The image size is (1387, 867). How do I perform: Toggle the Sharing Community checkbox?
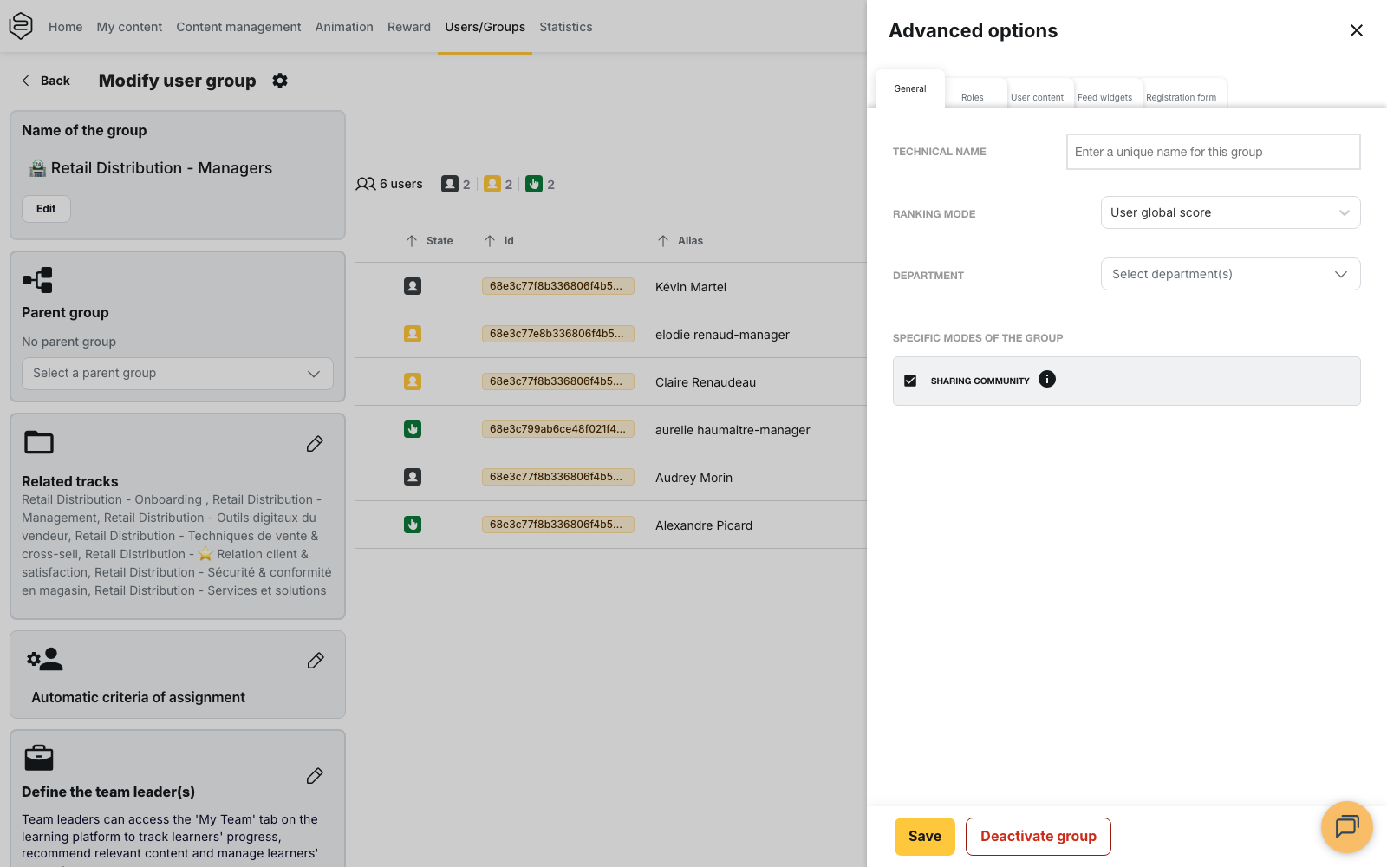[910, 381]
